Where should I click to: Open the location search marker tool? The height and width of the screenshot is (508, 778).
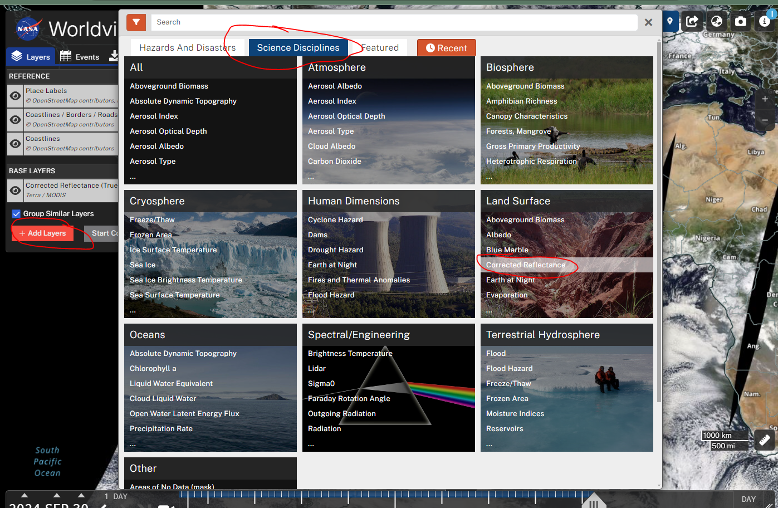(x=670, y=22)
